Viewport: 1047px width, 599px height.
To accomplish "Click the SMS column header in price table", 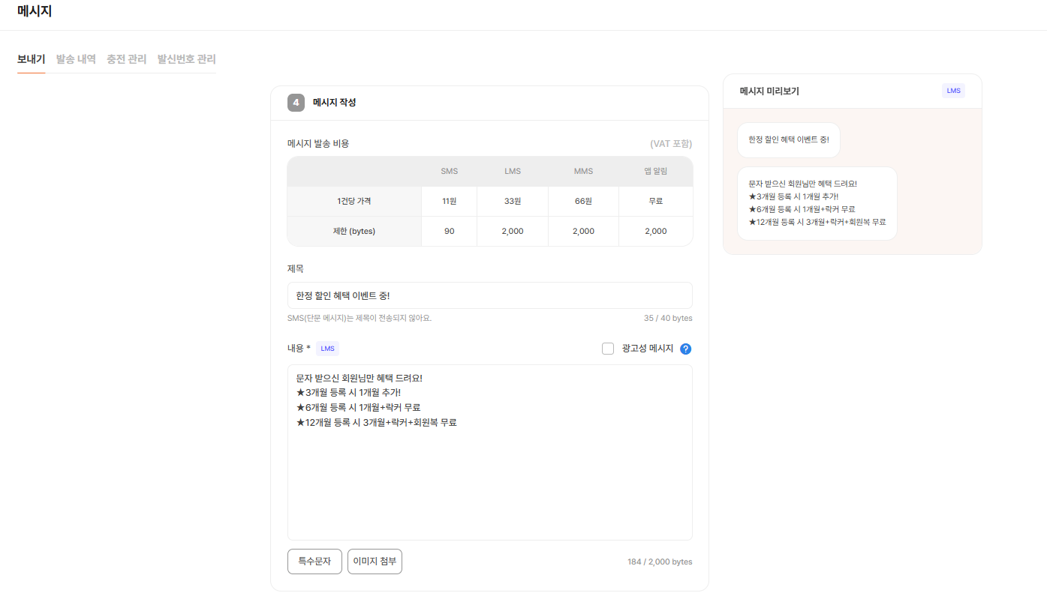I will click(x=449, y=172).
